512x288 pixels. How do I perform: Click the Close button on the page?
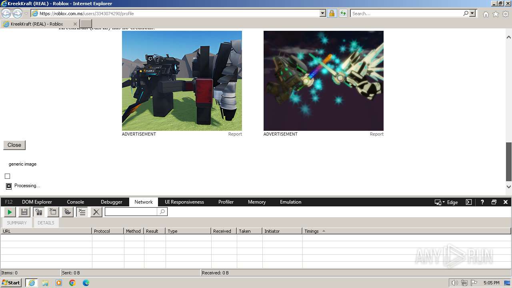click(x=14, y=145)
